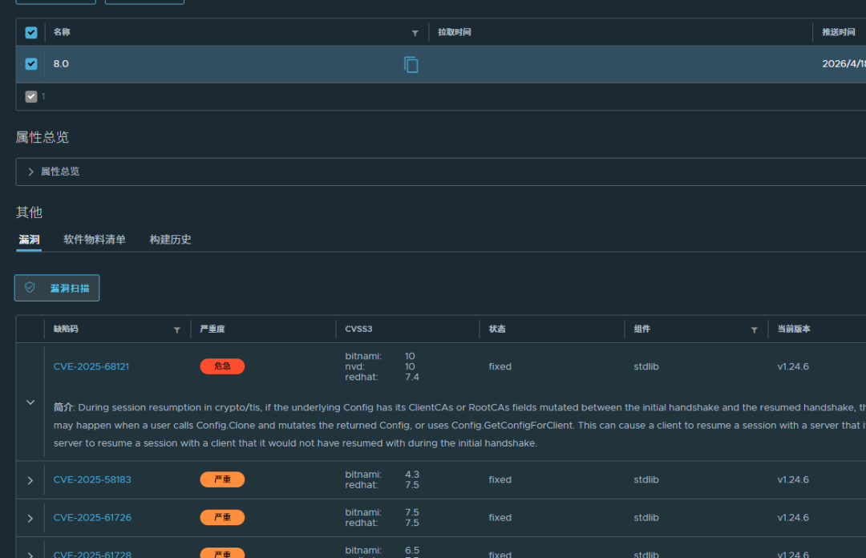
Task: Click the 属性总览 row label
Action: [60, 172]
